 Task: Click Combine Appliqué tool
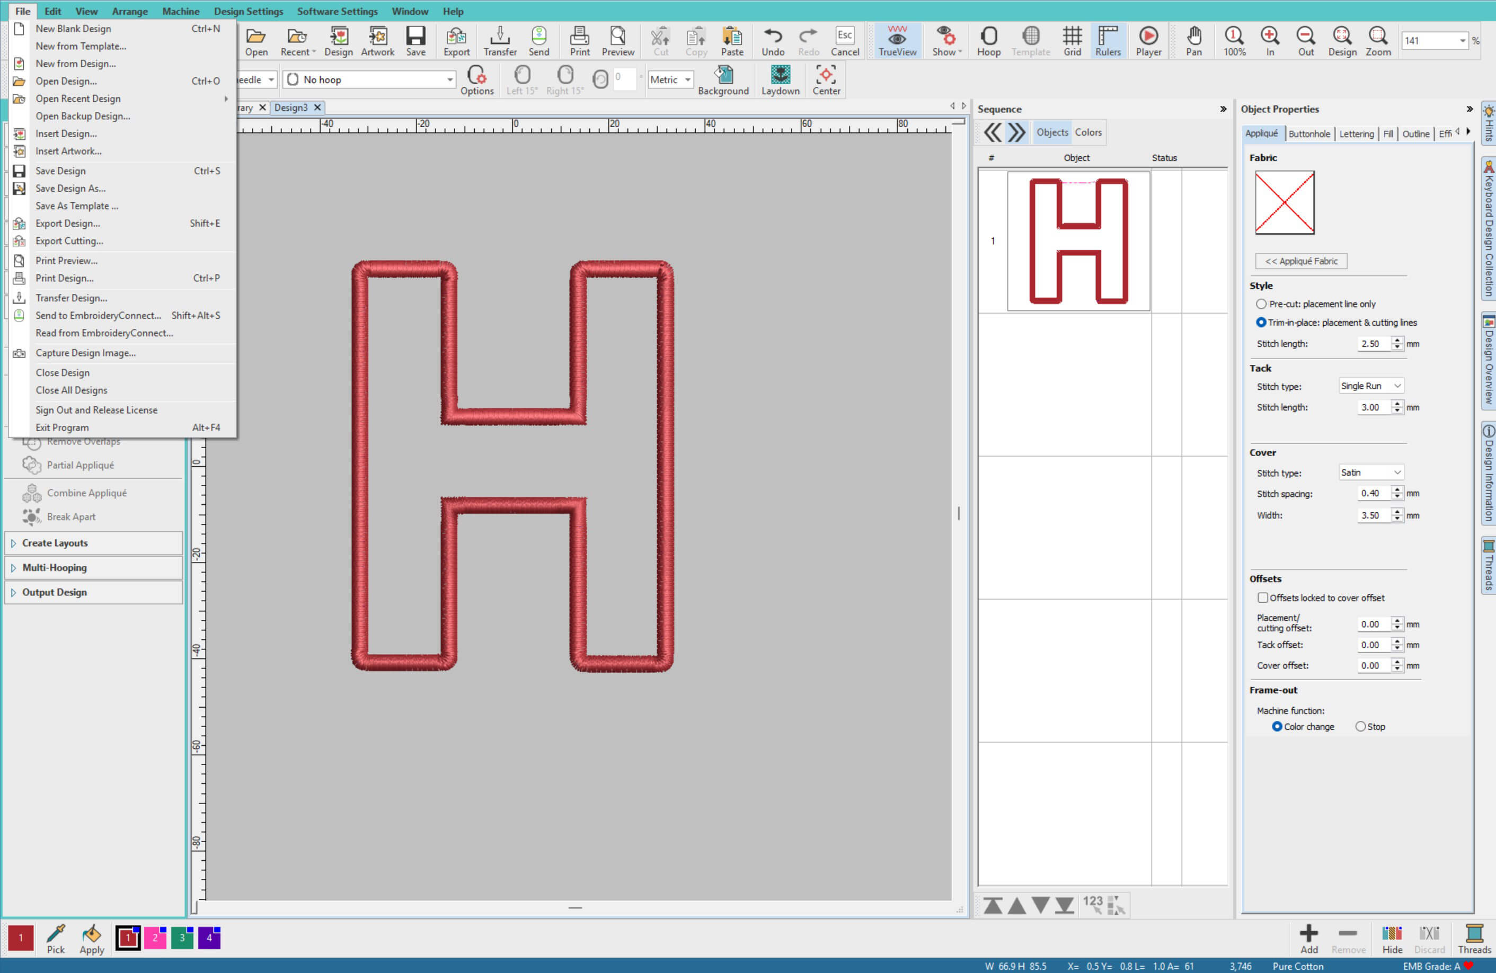coord(74,493)
